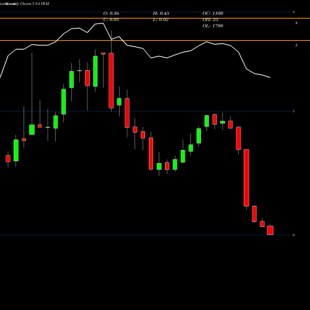Click the "OC: 1100" readout

click(213, 14)
